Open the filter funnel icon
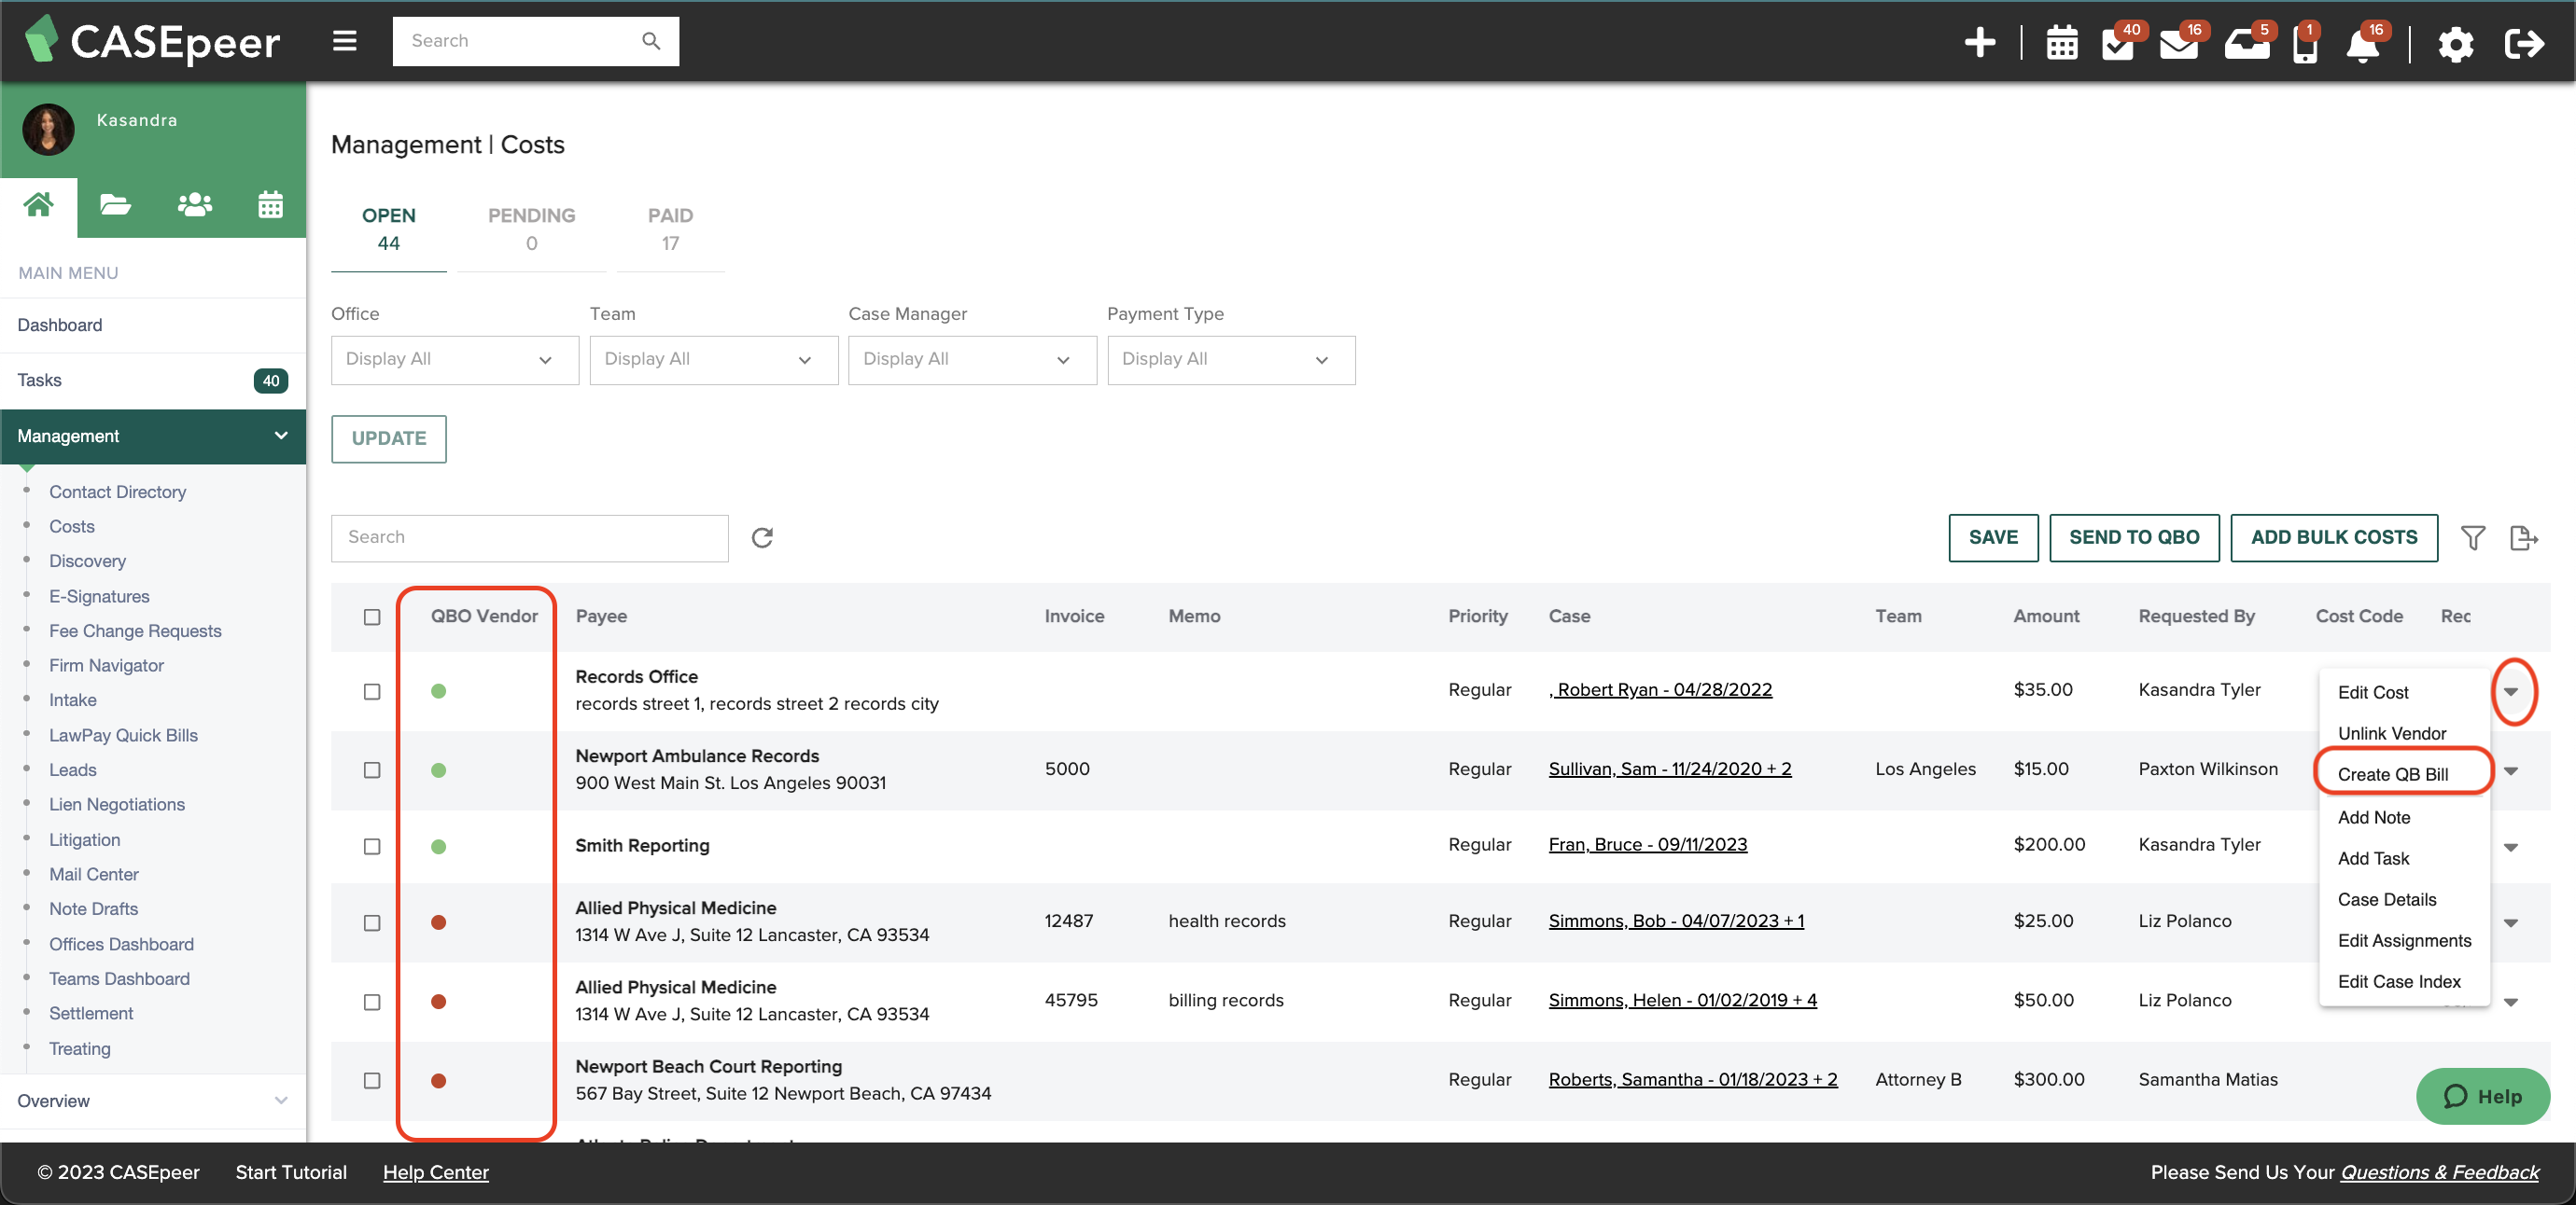Image resolution: width=2576 pixels, height=1205 pixels. click(2473, 537)
